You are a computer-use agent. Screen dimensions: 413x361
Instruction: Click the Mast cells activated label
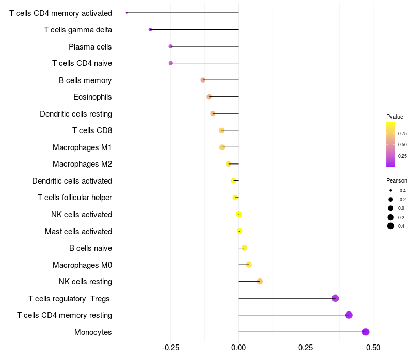click(78, 231)
